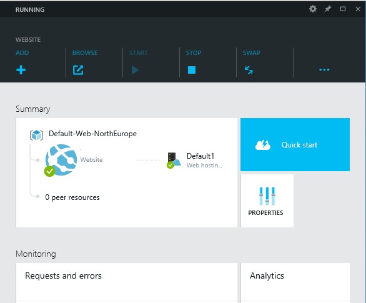Viewport: 366px width, 303px height.
Task: Click the Monitoring section heading
Action: point(36,254)
